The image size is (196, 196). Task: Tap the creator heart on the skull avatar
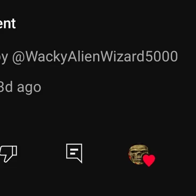(x=149, y=161)
